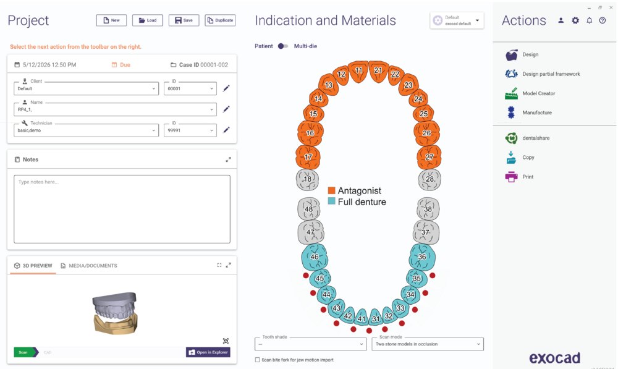Viewport: 618px width, 369px height.
Task: Enable Scan bite fork for jaw motion import
Action: (x=257, y=360)
